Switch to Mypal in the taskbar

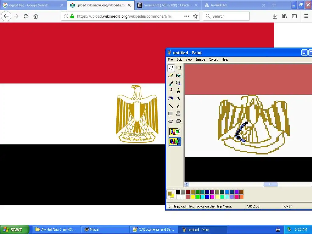[x=106, y=229]
